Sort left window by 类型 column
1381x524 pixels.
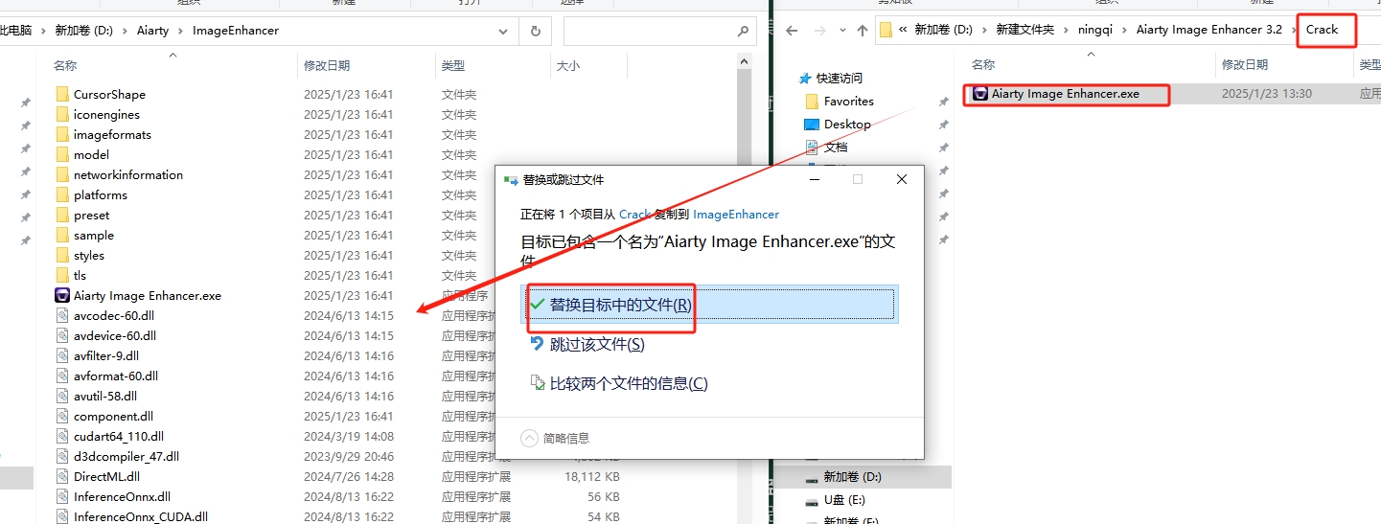click(453, 66)
